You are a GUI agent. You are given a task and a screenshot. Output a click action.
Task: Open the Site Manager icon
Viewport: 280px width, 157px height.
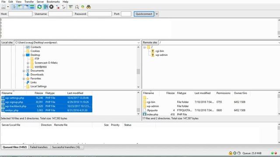pos(3,7)
